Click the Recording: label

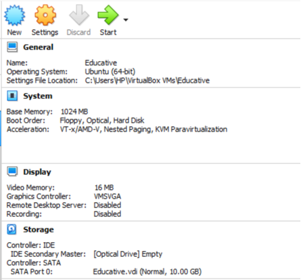point(24,214)
